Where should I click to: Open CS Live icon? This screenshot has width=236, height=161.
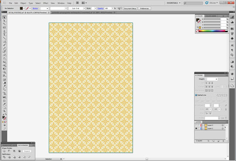pyautogui.click(x=207, y=3)
